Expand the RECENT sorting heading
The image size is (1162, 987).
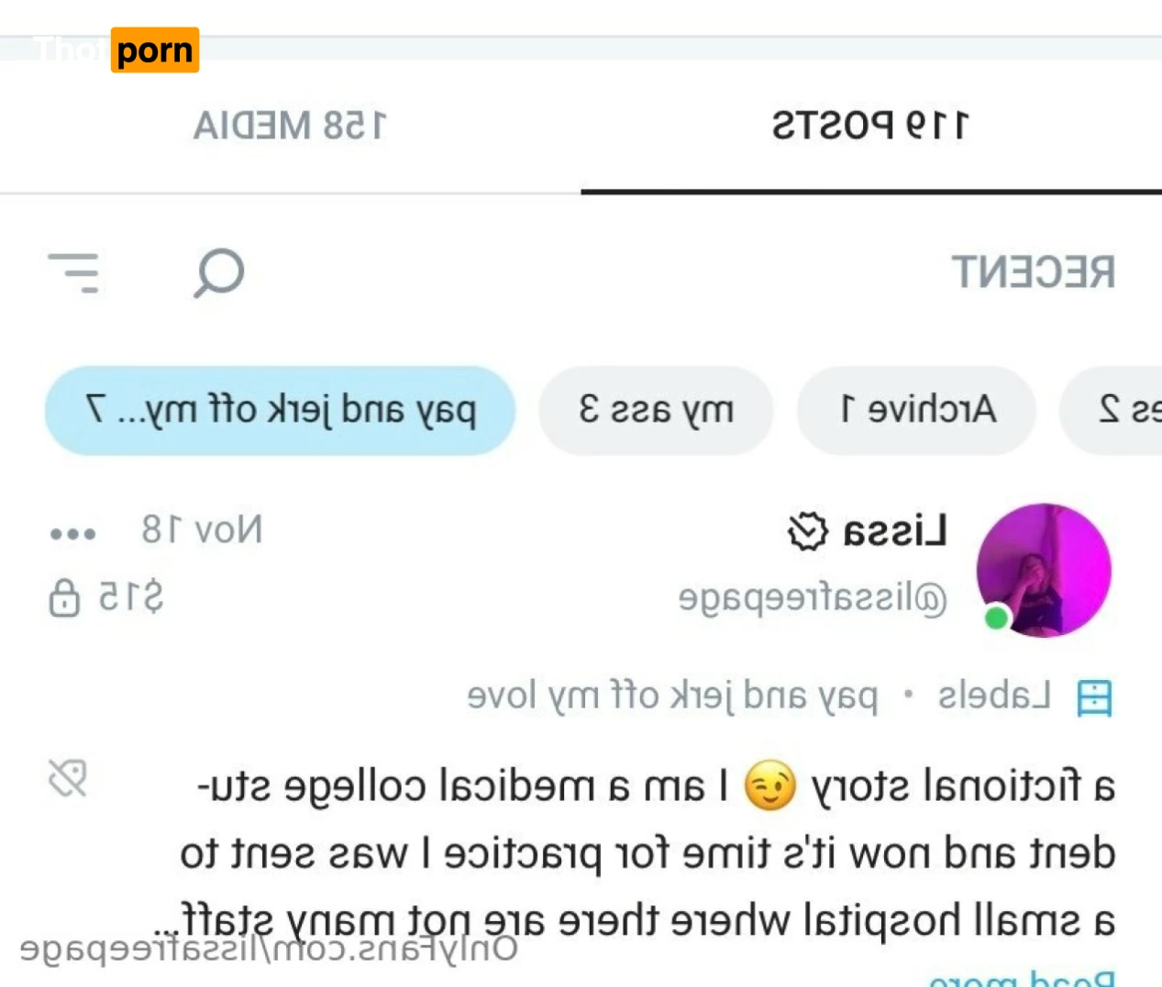click(1034, 272)
